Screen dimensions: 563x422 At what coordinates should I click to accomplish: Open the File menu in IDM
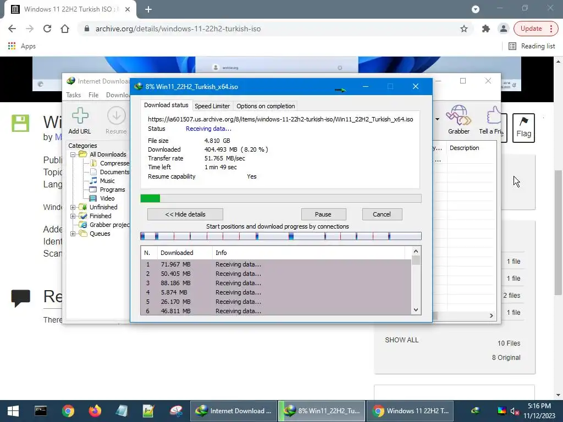point(93,95)
